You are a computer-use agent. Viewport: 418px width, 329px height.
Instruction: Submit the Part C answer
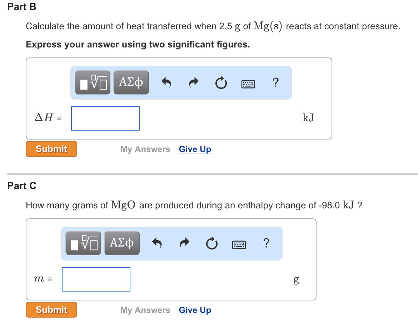[51, 310]
